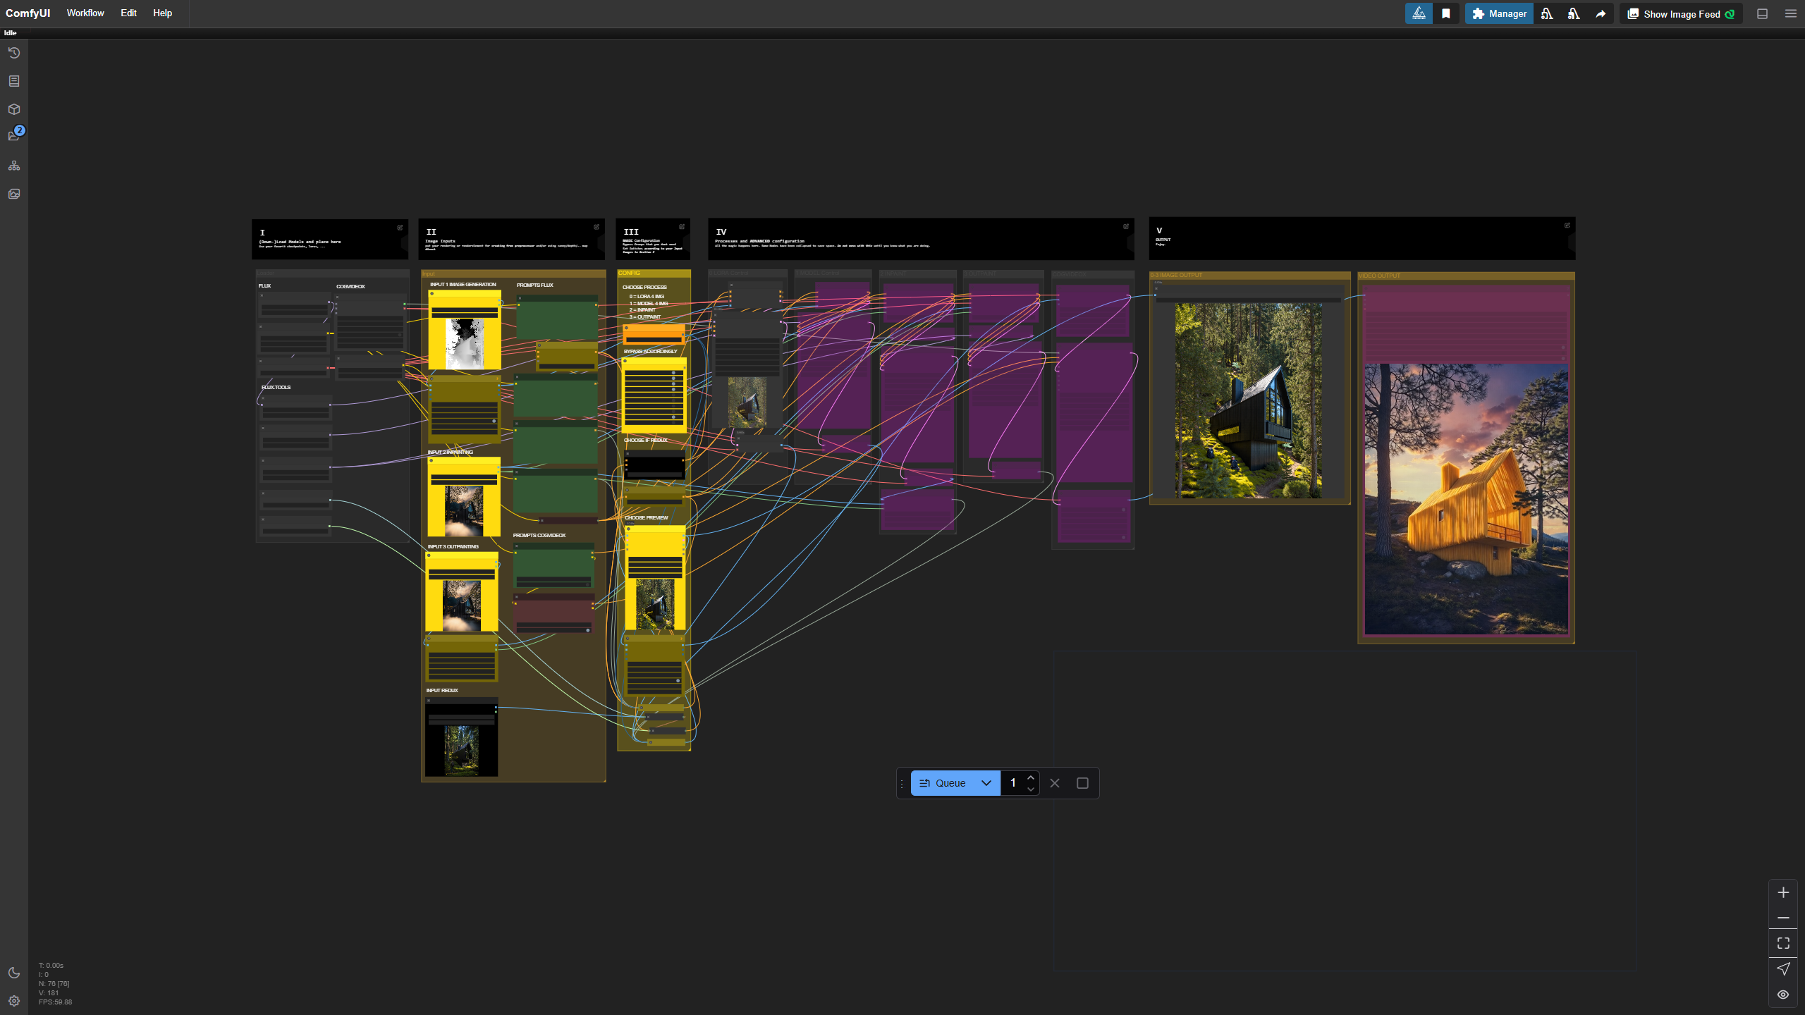Image resolution: width=1805 pixels, height=1015 pixels.
Task: Click the golden house video output thumbnail
Action: pyautogui.click(x=1466, y=499)
